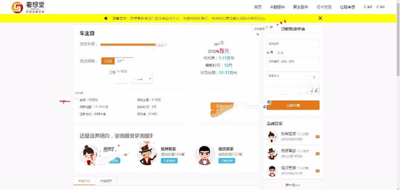
Task: Click the top-hat 抵押管家 avatar in the consult section
Action: point(147,154)
